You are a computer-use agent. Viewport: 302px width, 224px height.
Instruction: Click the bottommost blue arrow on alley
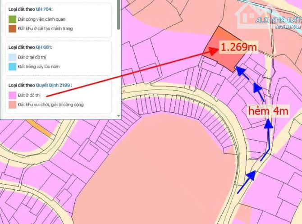tap(247, 182)
